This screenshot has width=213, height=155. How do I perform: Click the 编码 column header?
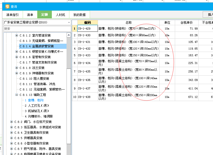(x=87, y=22)
